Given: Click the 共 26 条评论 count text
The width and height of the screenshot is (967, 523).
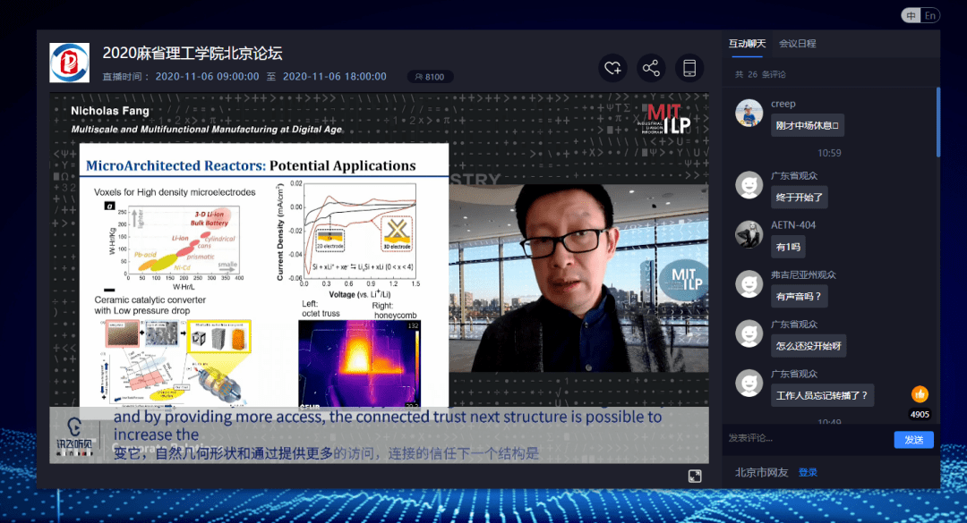Looking at the screenshot, I should pyautogui.click(x=760, y=74).
